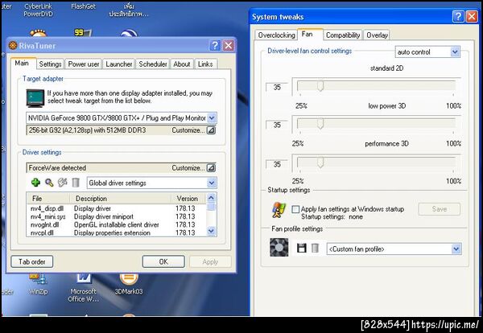Open the auto control fan mode dropdown
The height and width of the screenshot is (333, 483).
456,51
